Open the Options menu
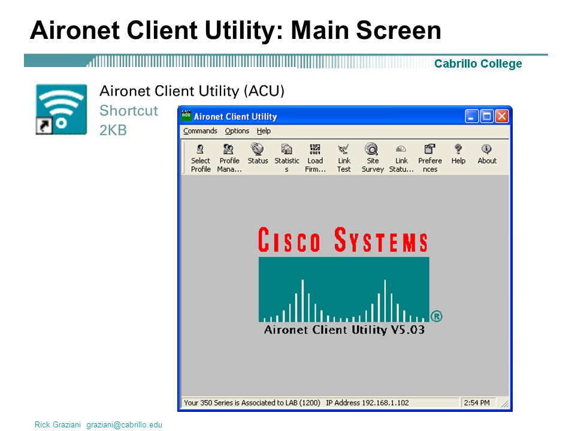575x431 pixels. coord(237,131)
